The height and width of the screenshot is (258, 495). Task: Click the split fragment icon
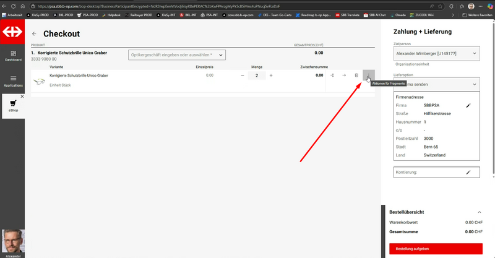332,75
